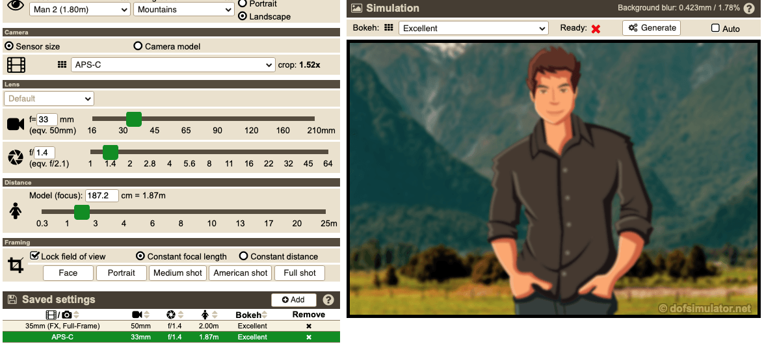Select Constant distance radio button
Screen dimensions: 764x344
pos(244,256)
